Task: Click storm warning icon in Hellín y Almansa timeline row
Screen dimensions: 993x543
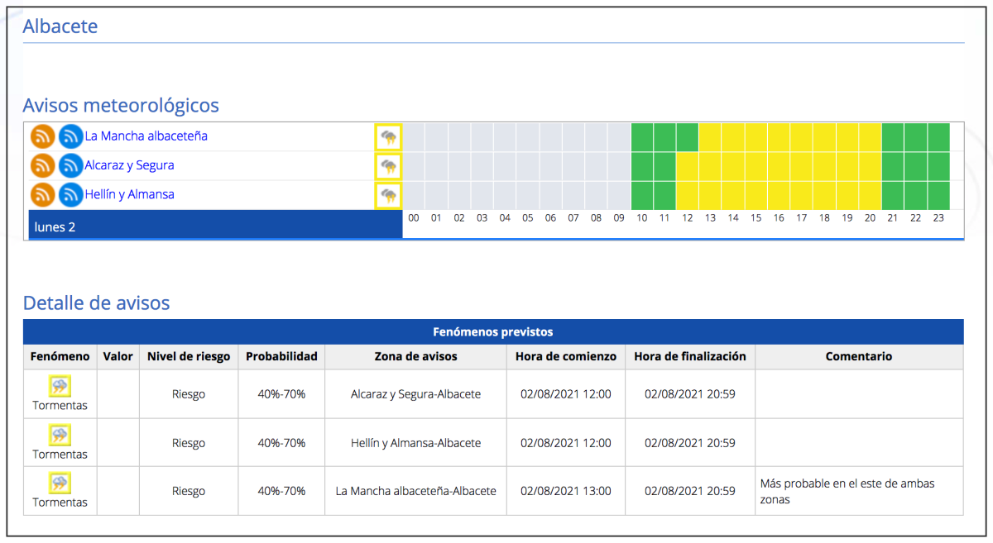Action: click(x=388, y=195)
